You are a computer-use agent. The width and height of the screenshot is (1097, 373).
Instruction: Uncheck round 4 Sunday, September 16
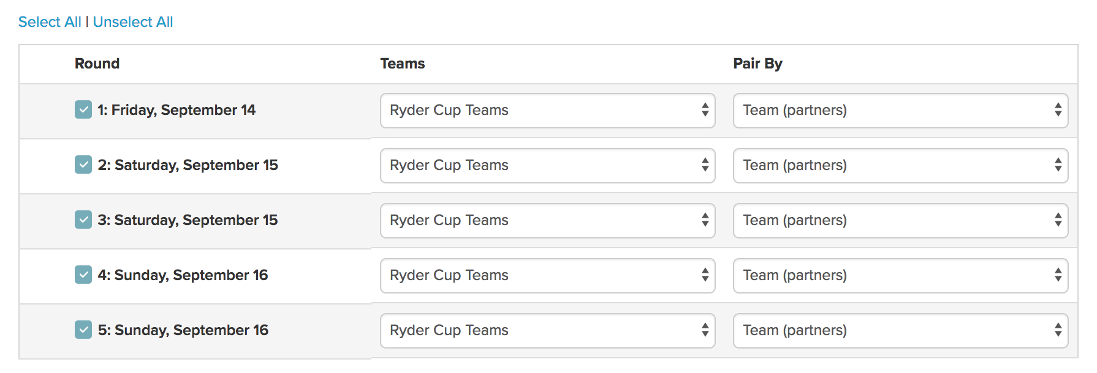click(x=83, y=275)
